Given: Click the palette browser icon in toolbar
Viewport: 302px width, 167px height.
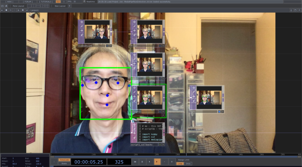Looking at the screenshot, I should pos(2,6).
